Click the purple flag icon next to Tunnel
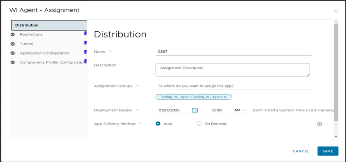This screenshot has width=346, height=162. click(85, 43)
